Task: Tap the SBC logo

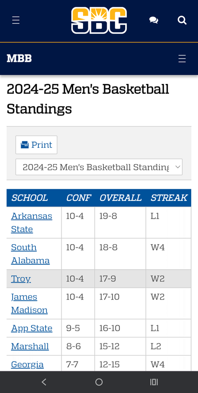Action: pyautogui.click(x=99, y=20)
